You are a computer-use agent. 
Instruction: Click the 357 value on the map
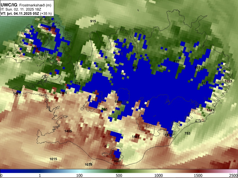click(x=204, y=83)
